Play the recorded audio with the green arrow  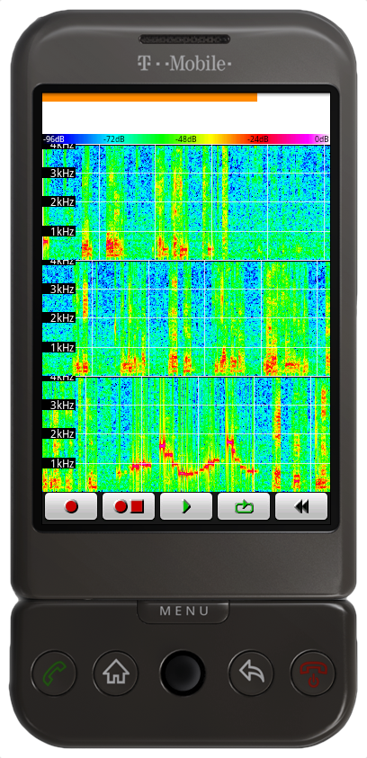click(x=186, y=506)
